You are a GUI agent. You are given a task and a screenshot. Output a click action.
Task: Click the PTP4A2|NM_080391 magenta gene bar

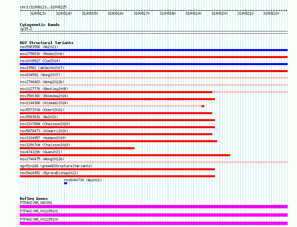(154, 207)
